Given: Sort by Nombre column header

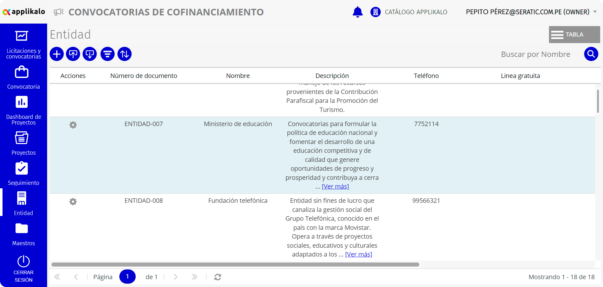Looking at the screenshot, I should click(x=238, y=76).
